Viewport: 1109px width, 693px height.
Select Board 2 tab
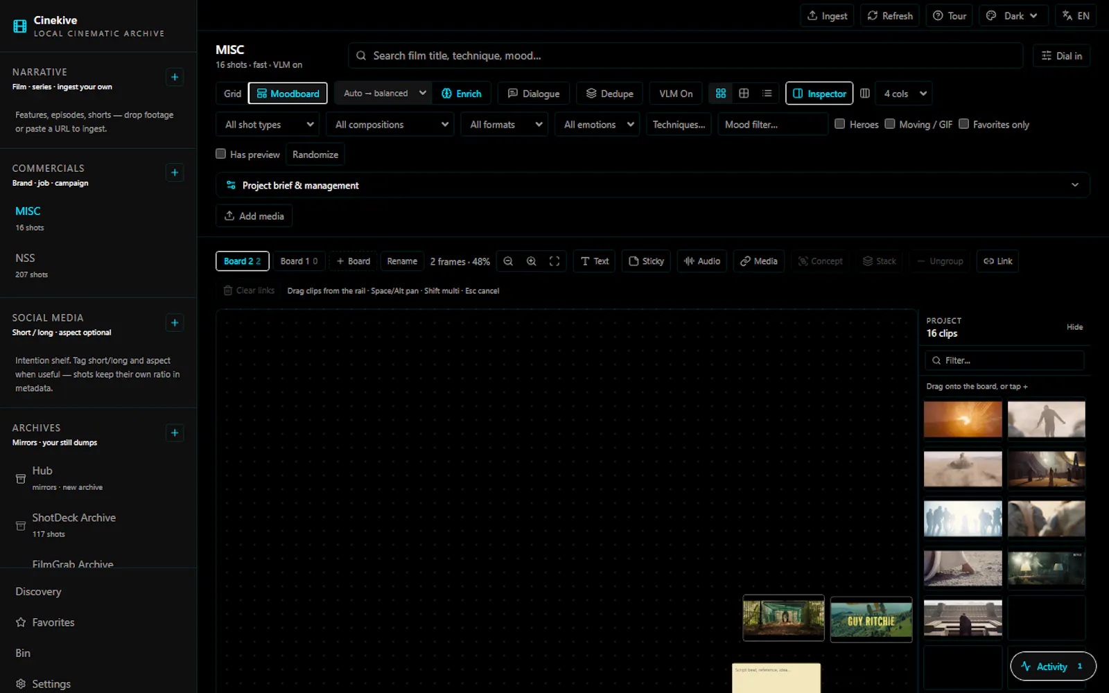point(242,261)
